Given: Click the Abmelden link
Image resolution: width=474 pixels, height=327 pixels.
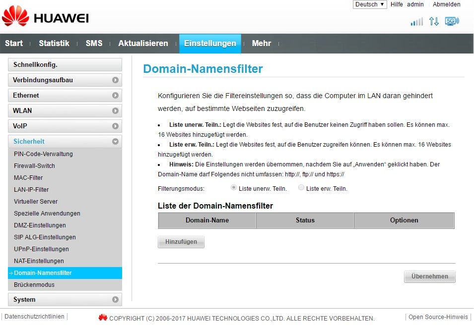Looking at the screenshot, I should point(446,4).
